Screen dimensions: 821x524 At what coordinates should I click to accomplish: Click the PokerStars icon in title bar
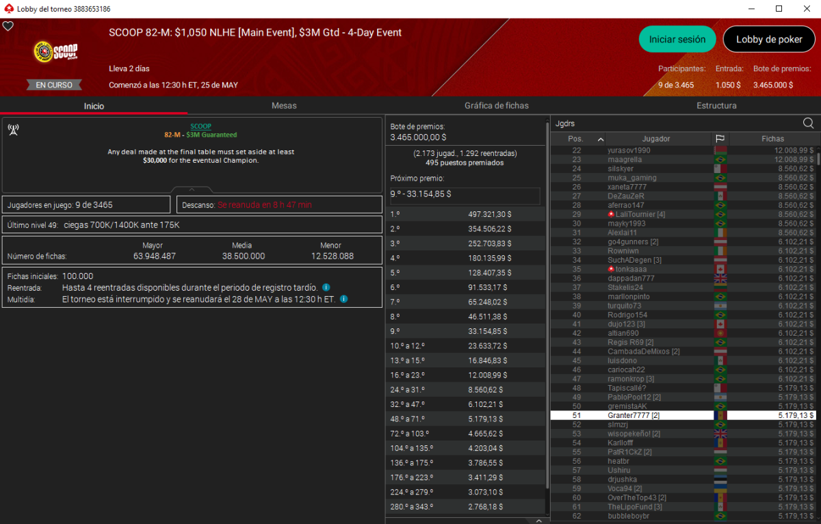point(8,9)
